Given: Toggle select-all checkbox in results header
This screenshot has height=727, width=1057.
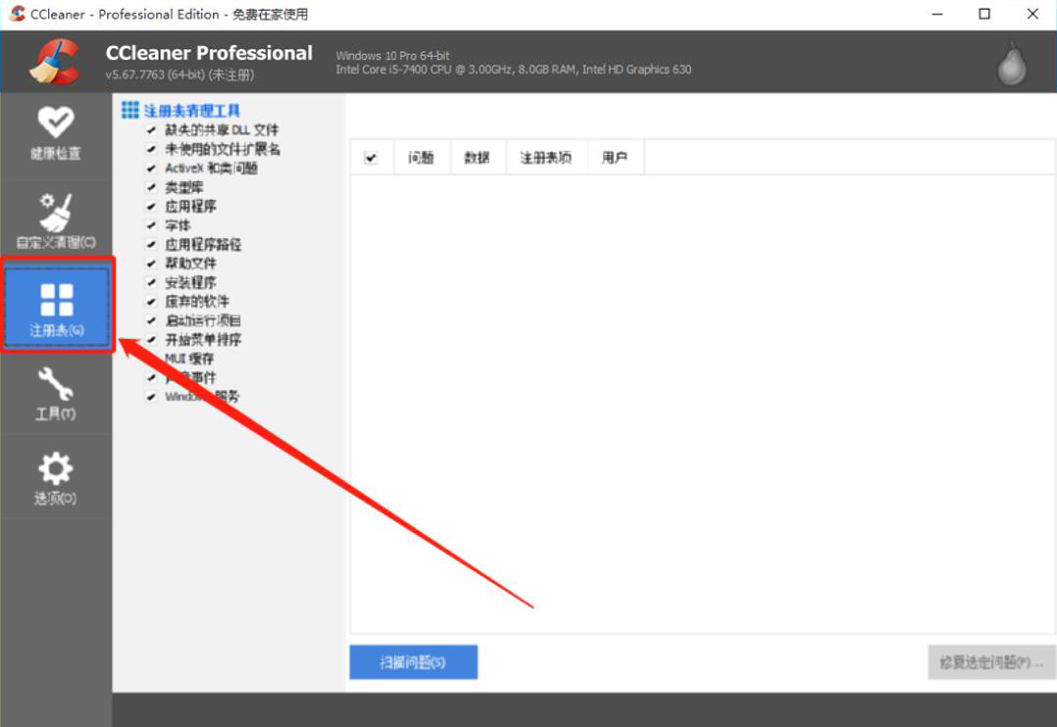Looking at the screenshot, I should click(371, 158).
